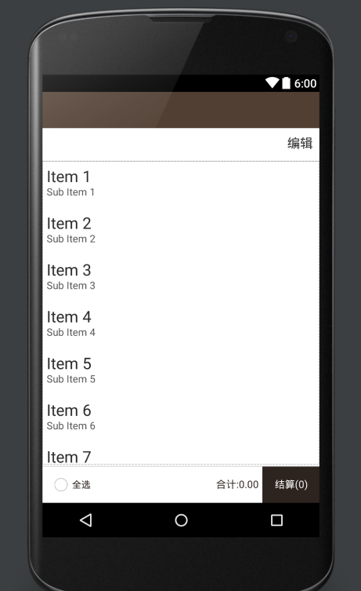
Task: Tap the Item 5 list row
Action: click(x=181, y=372)
